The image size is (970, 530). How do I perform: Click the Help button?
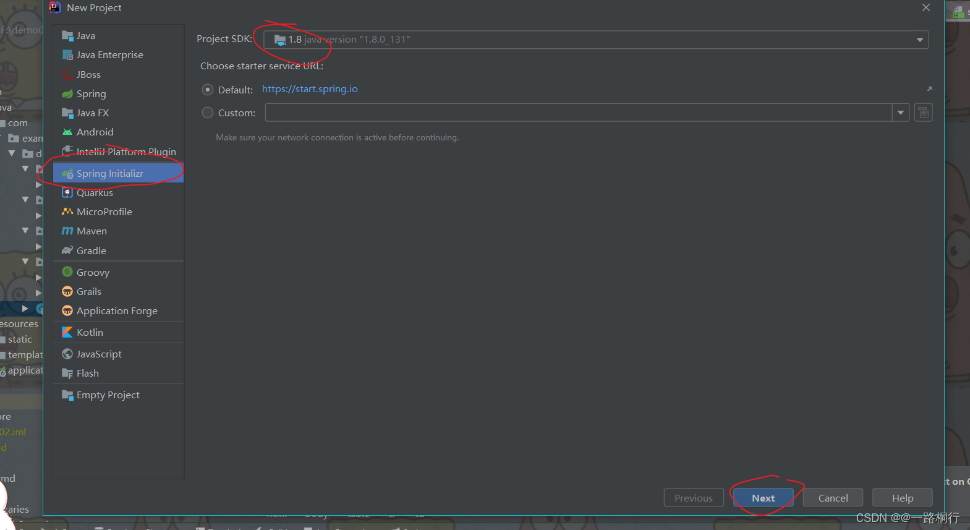click(902, 498)
